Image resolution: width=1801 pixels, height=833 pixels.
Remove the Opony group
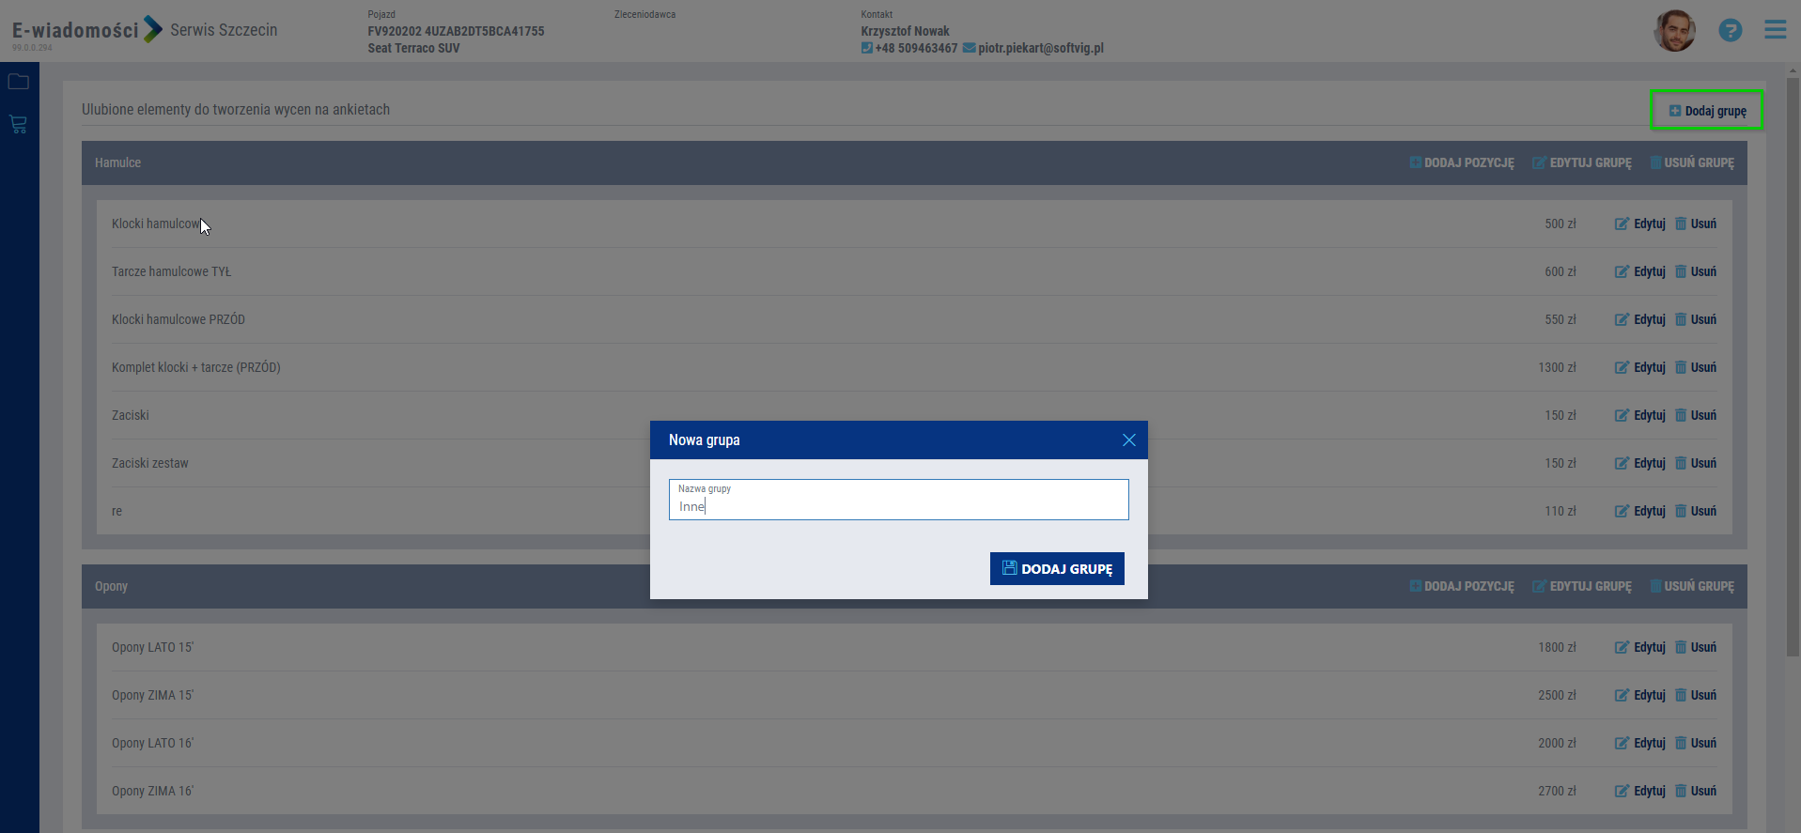coord(1692,586)
